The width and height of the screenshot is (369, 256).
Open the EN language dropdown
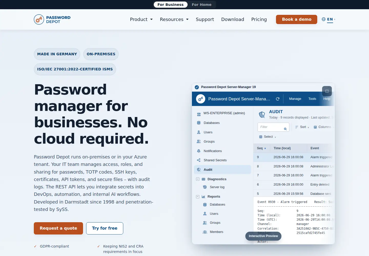click(331, 19)
